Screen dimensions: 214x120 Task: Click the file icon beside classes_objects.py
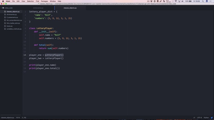coord(5,12)
